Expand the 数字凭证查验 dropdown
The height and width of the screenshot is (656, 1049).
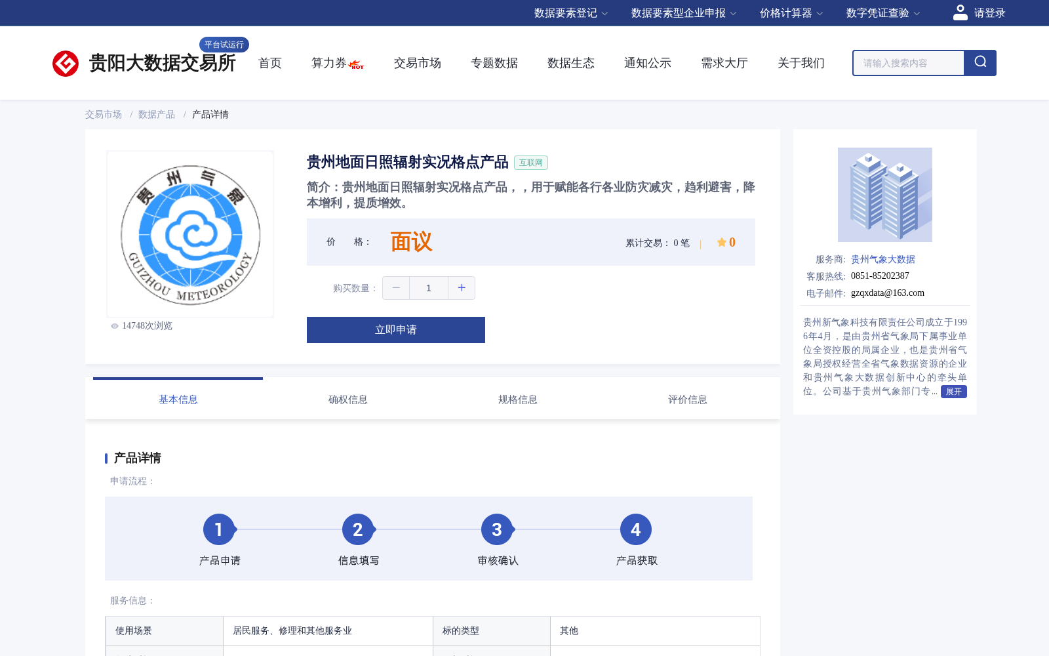pos(883,13)
